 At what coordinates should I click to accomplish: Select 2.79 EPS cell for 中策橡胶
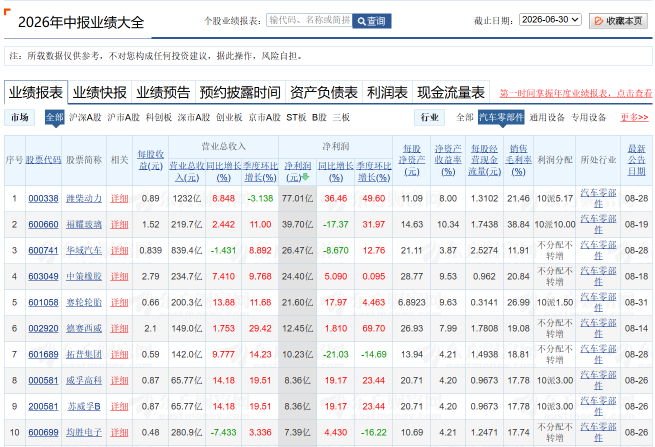(150, 276)
